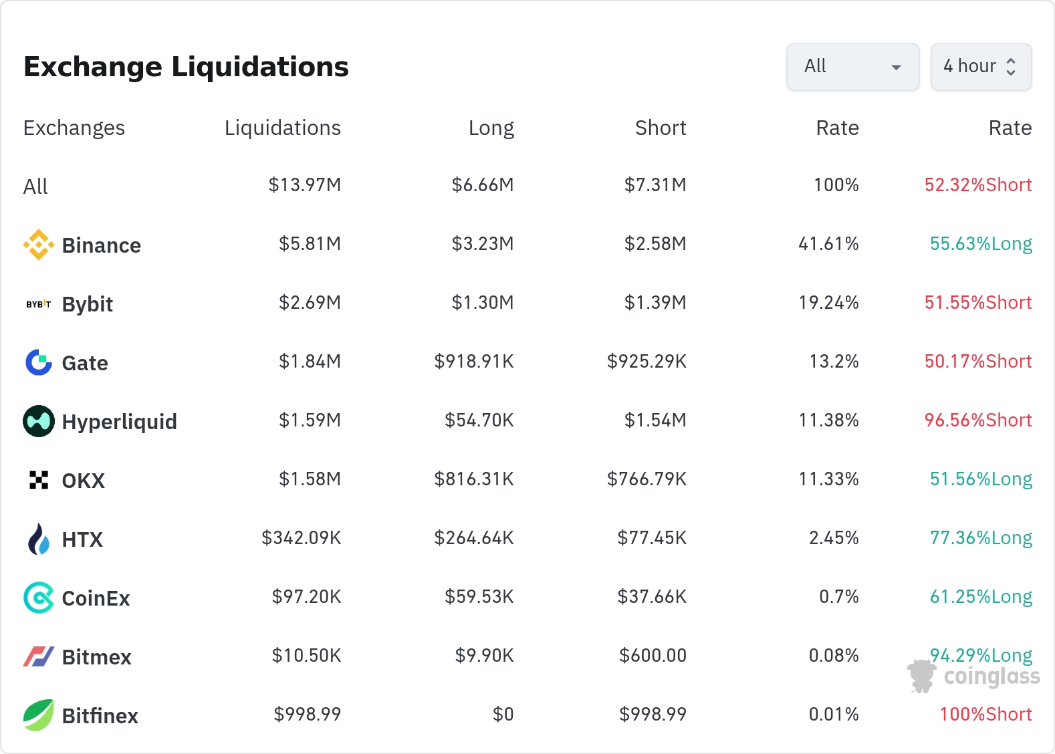
Task: Click the Bitmex logo icon
Action: 39,656
